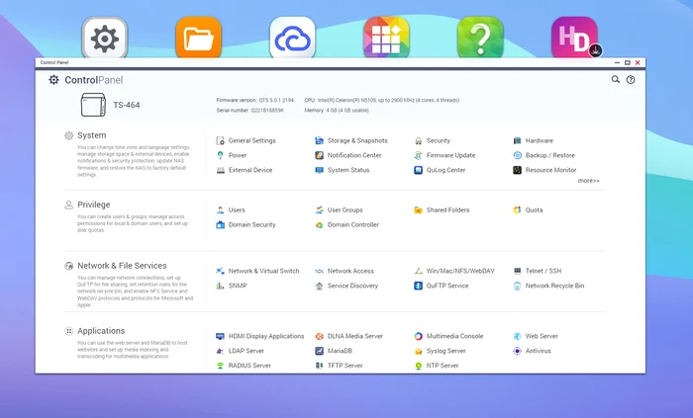
Task: Open Power settings
Action: click(x=231, y=155)
